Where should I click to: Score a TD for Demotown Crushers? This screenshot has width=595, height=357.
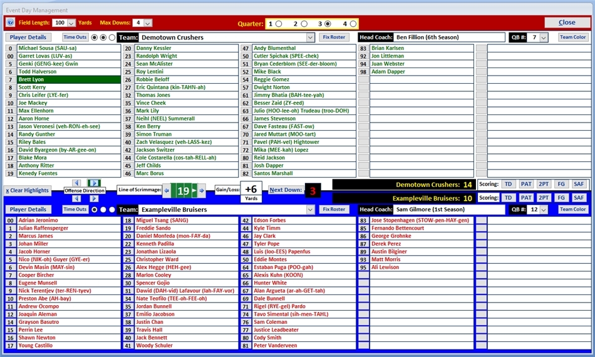click(508, 184)
